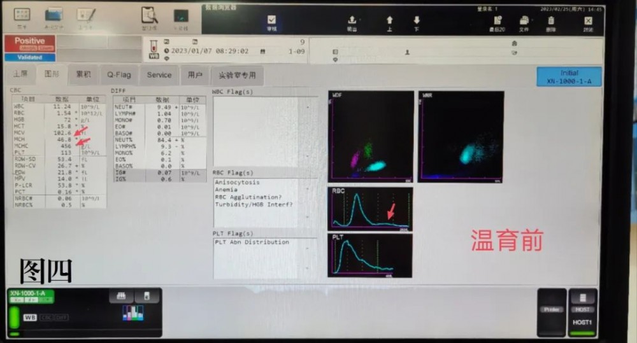The image size is (637, 343).
Task: Click the 文件 file icon
Action: (524, 20)
